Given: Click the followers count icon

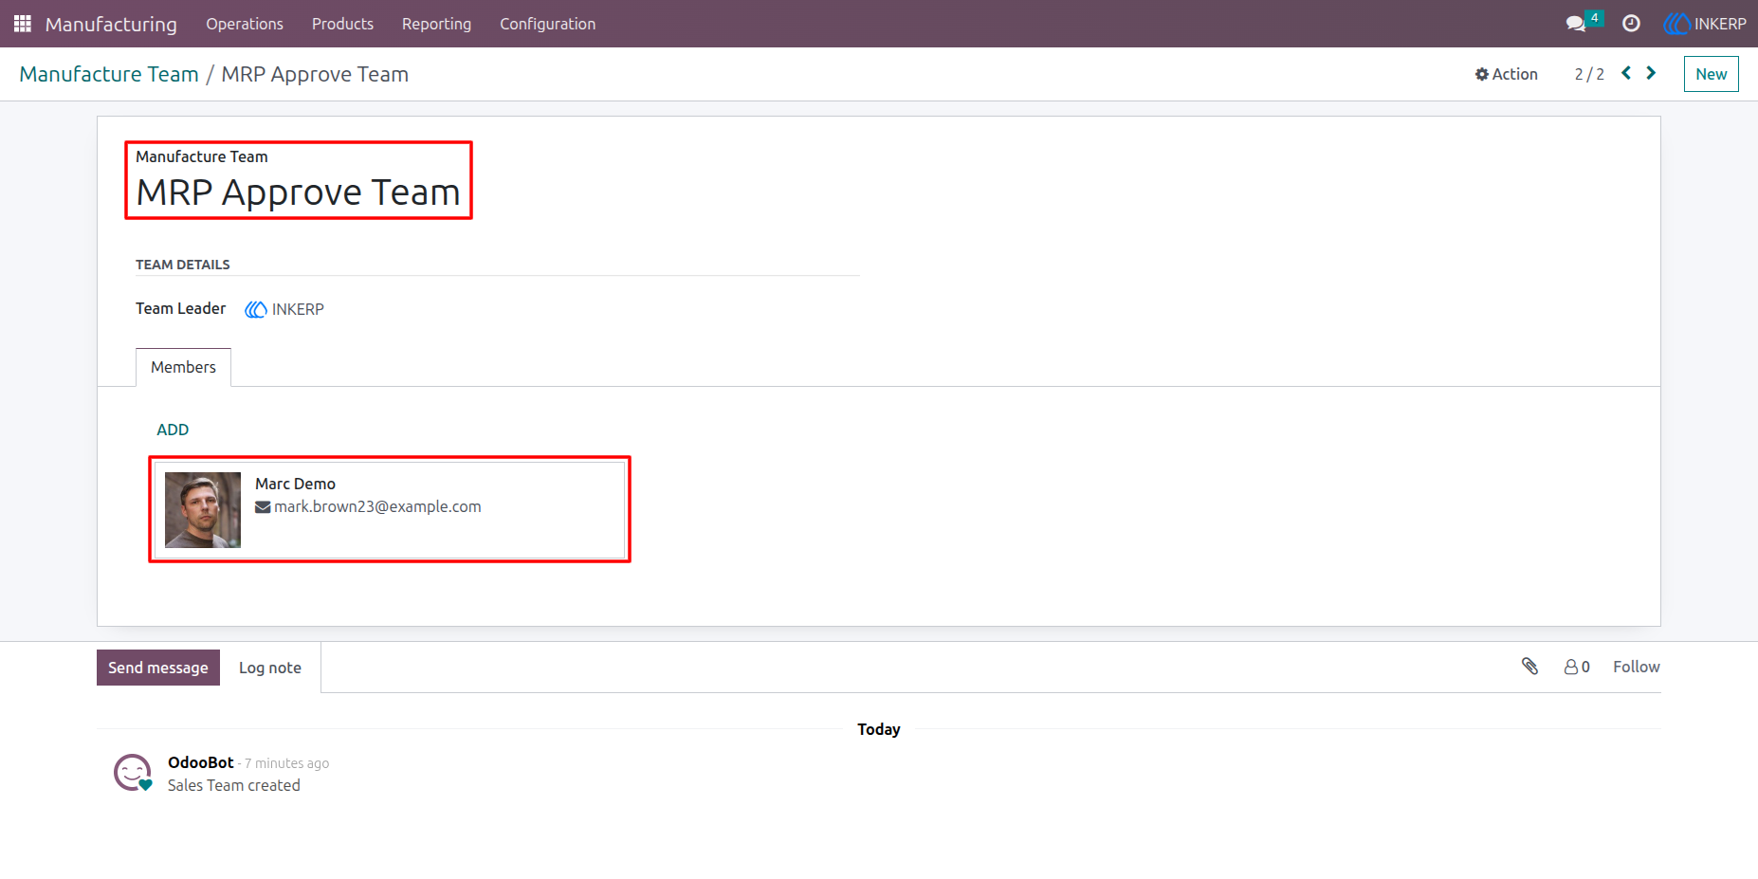Looking at the screenshot, I should click(x=1577, y=667).
